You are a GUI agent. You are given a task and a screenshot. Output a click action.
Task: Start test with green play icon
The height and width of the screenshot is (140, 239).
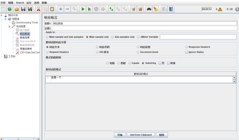click(x=83, y=9)
